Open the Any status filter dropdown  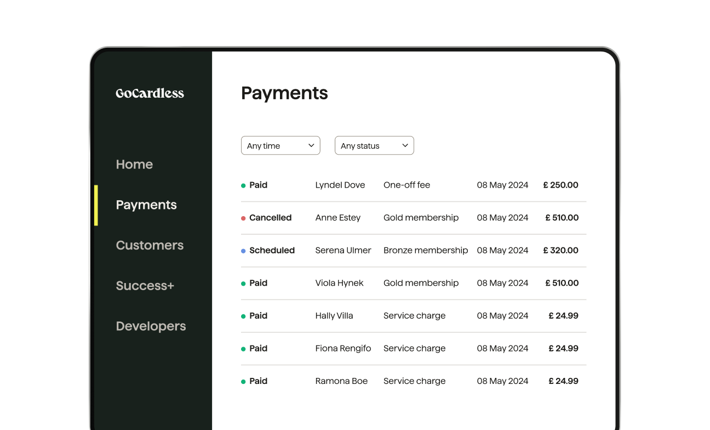374,145
